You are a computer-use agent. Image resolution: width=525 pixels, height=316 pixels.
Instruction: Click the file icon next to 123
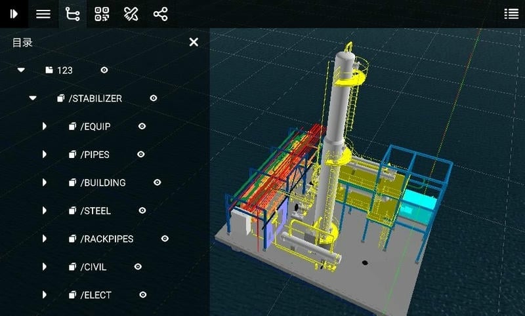click(49, 70)
